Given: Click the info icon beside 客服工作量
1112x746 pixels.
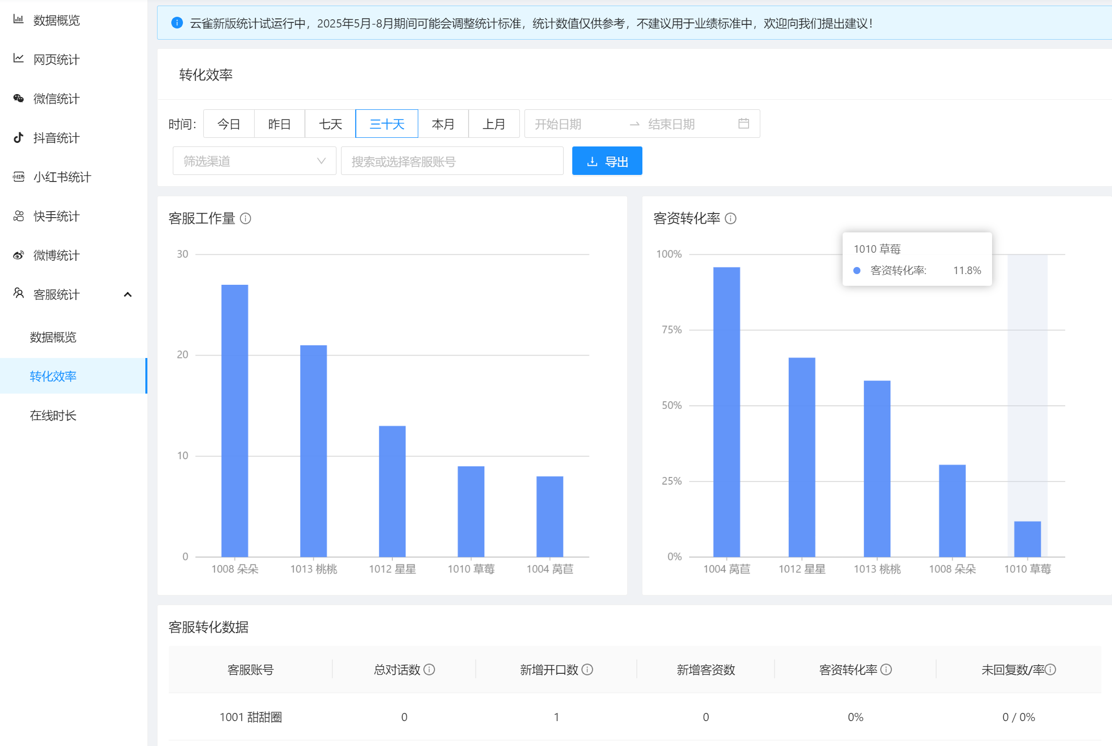Looking at the screenshot, I should point(246,219).
